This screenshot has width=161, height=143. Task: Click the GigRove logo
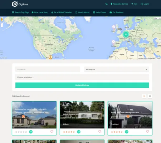point(20,4)
